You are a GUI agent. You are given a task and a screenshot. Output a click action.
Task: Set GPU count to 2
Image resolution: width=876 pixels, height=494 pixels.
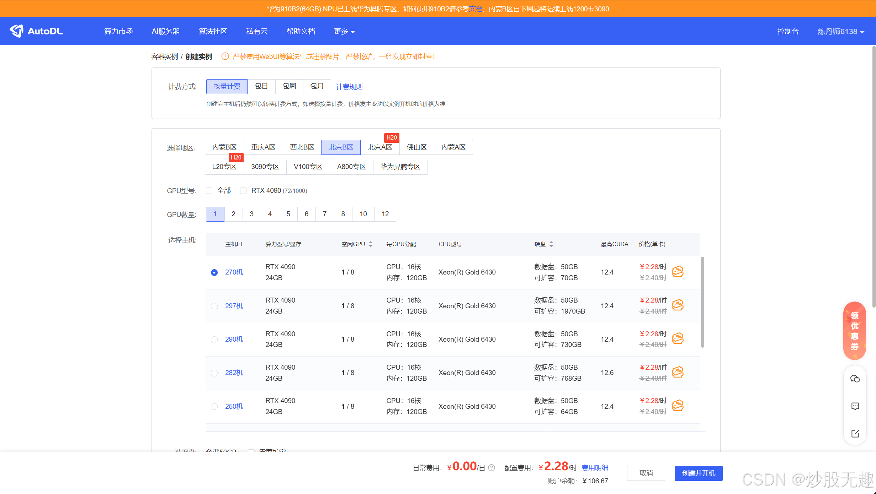point(234,214)
